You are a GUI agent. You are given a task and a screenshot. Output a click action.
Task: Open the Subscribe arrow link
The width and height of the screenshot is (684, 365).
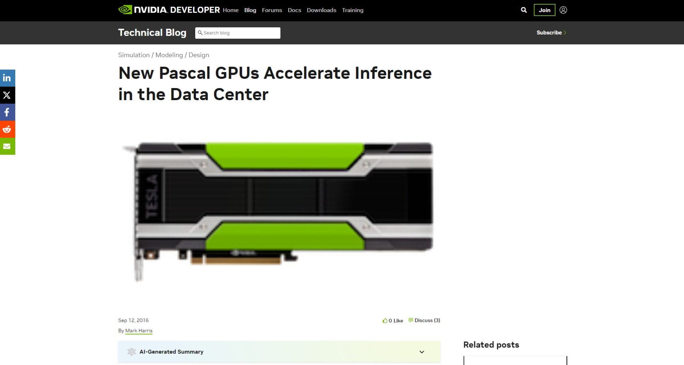[x=551, y=32]
